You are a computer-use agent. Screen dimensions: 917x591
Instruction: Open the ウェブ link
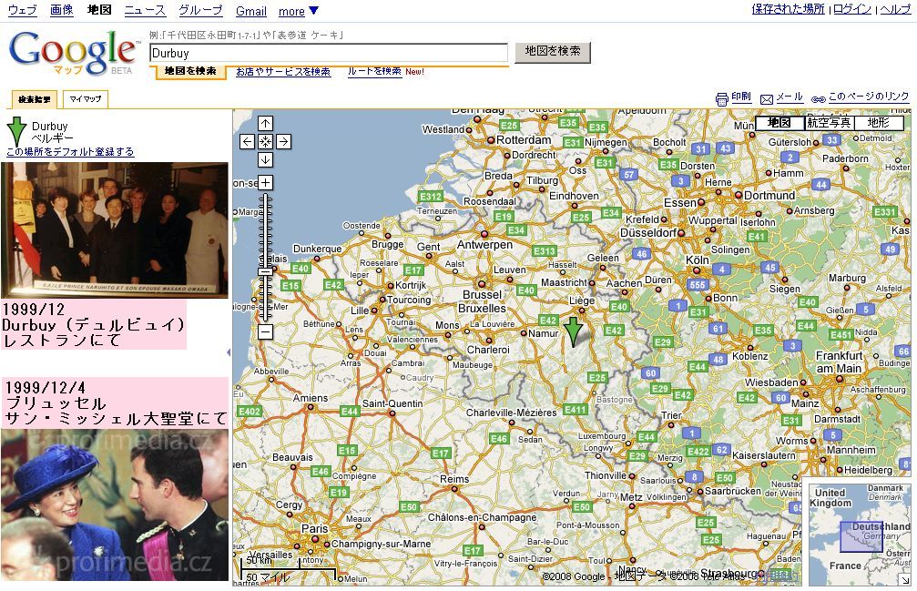[x=22, y=10]
